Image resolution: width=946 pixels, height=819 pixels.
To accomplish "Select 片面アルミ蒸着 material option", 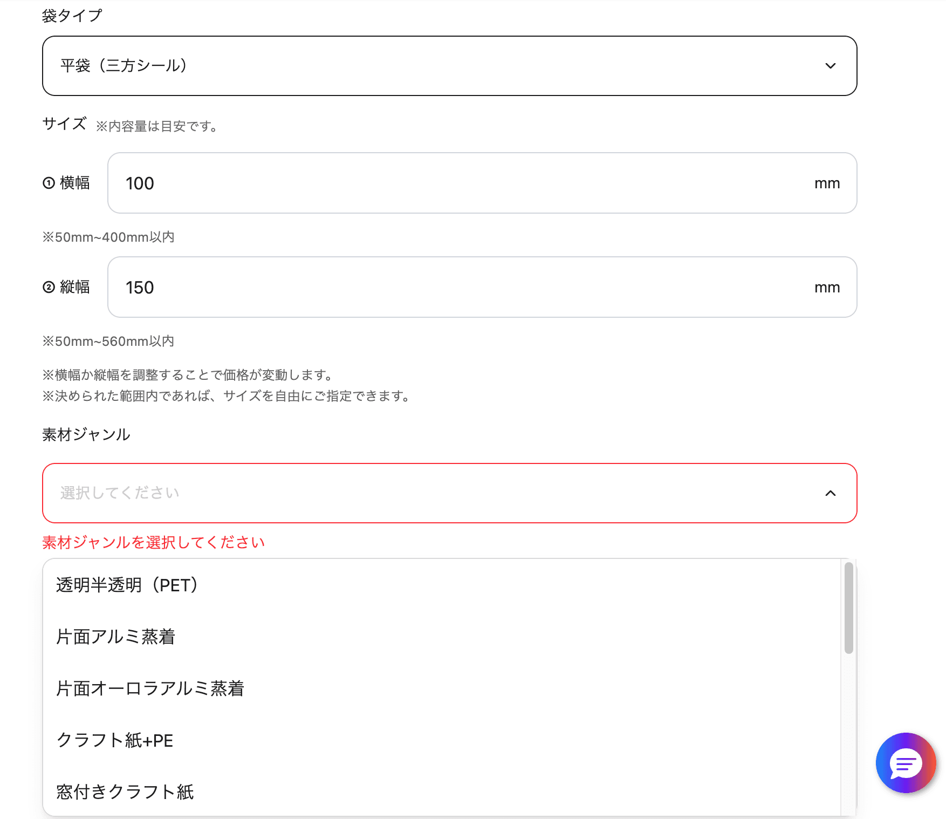I will point(116,637).
